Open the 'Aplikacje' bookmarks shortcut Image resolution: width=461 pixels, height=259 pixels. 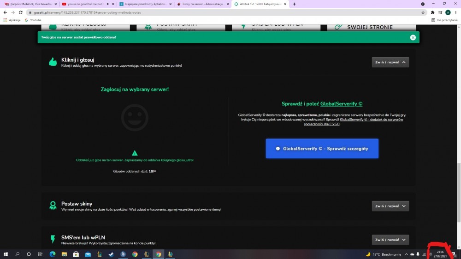pyautogui.click(x=12, y=20)
